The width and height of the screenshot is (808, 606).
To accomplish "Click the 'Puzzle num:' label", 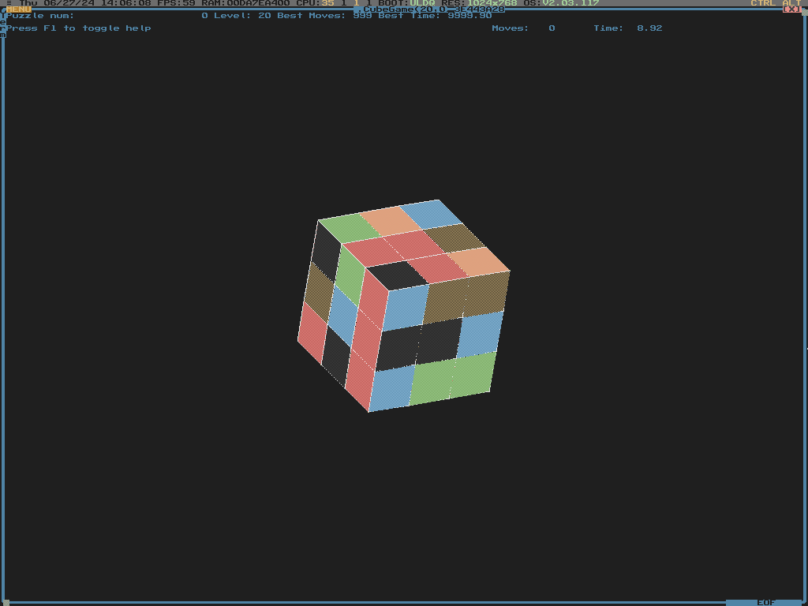I will (x=40, y=16).
